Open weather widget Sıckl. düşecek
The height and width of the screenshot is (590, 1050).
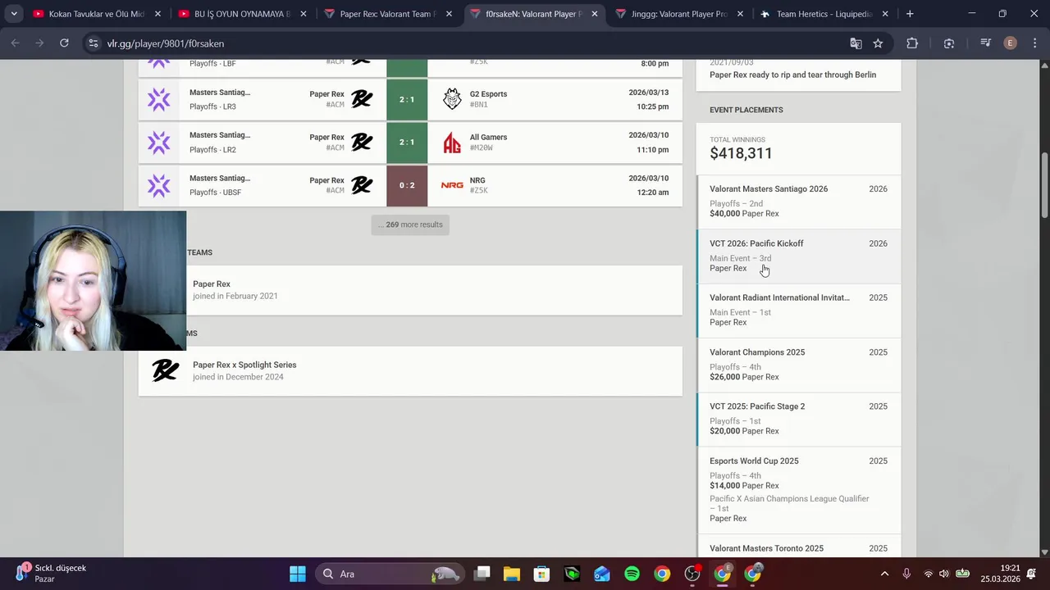[x=51, y=574]
